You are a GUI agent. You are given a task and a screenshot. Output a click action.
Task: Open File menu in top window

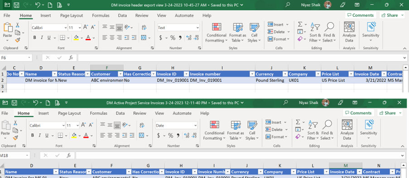tap(7, 15)
